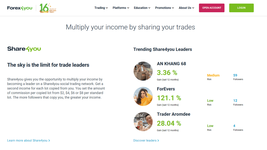Click the 16 years anniversary badge

coord(48,8)
